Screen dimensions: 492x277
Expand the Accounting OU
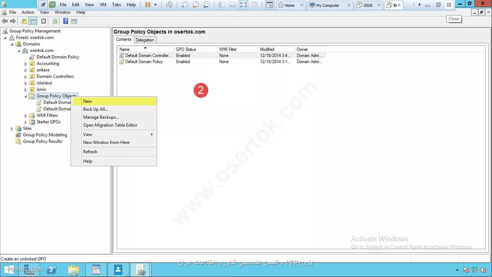pyautogui.click(x=26, y=64)
